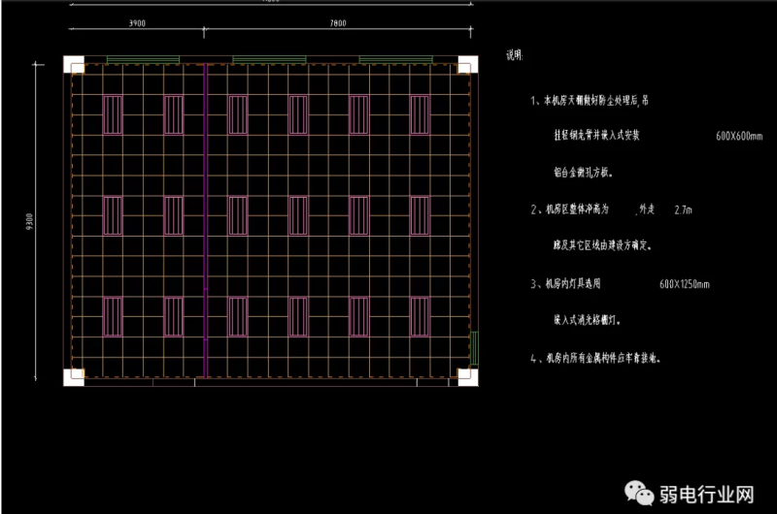The image size is (777, 514).
Task: Click note 4 about metal component grounding
Action: pyautogui.click(x=594, y=358)
